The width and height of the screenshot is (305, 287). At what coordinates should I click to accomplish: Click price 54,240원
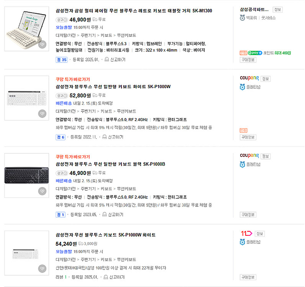click(x=66, y=244)
